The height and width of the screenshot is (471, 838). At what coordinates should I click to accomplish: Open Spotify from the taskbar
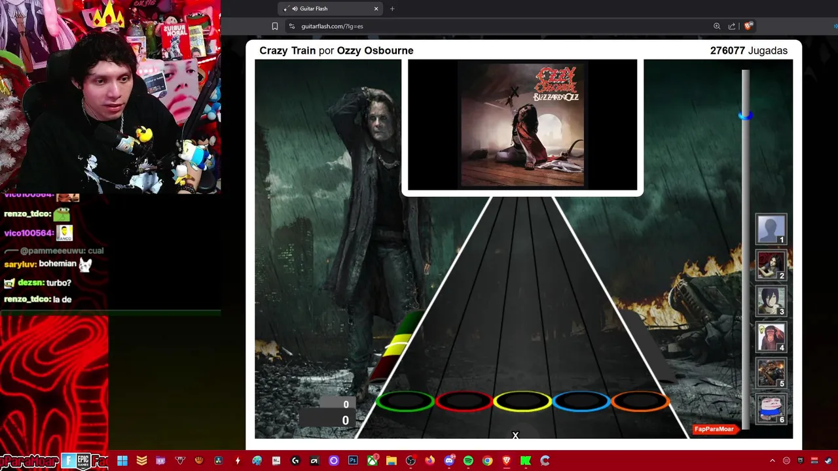[x=468, y=461]
